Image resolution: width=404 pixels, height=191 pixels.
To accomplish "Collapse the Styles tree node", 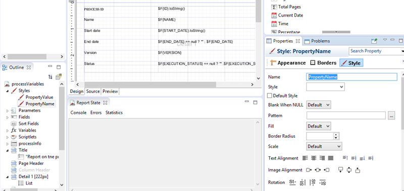I will pos(7,91).
